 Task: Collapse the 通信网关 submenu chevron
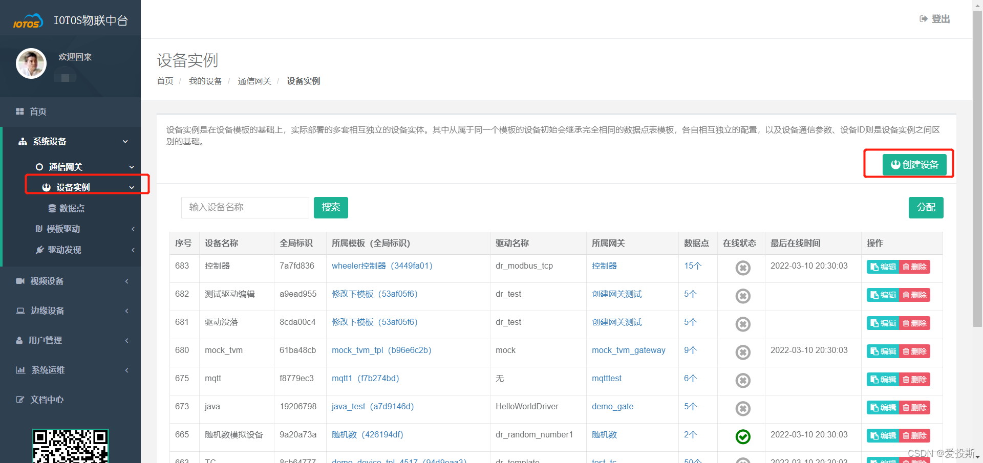coord(132,167)
